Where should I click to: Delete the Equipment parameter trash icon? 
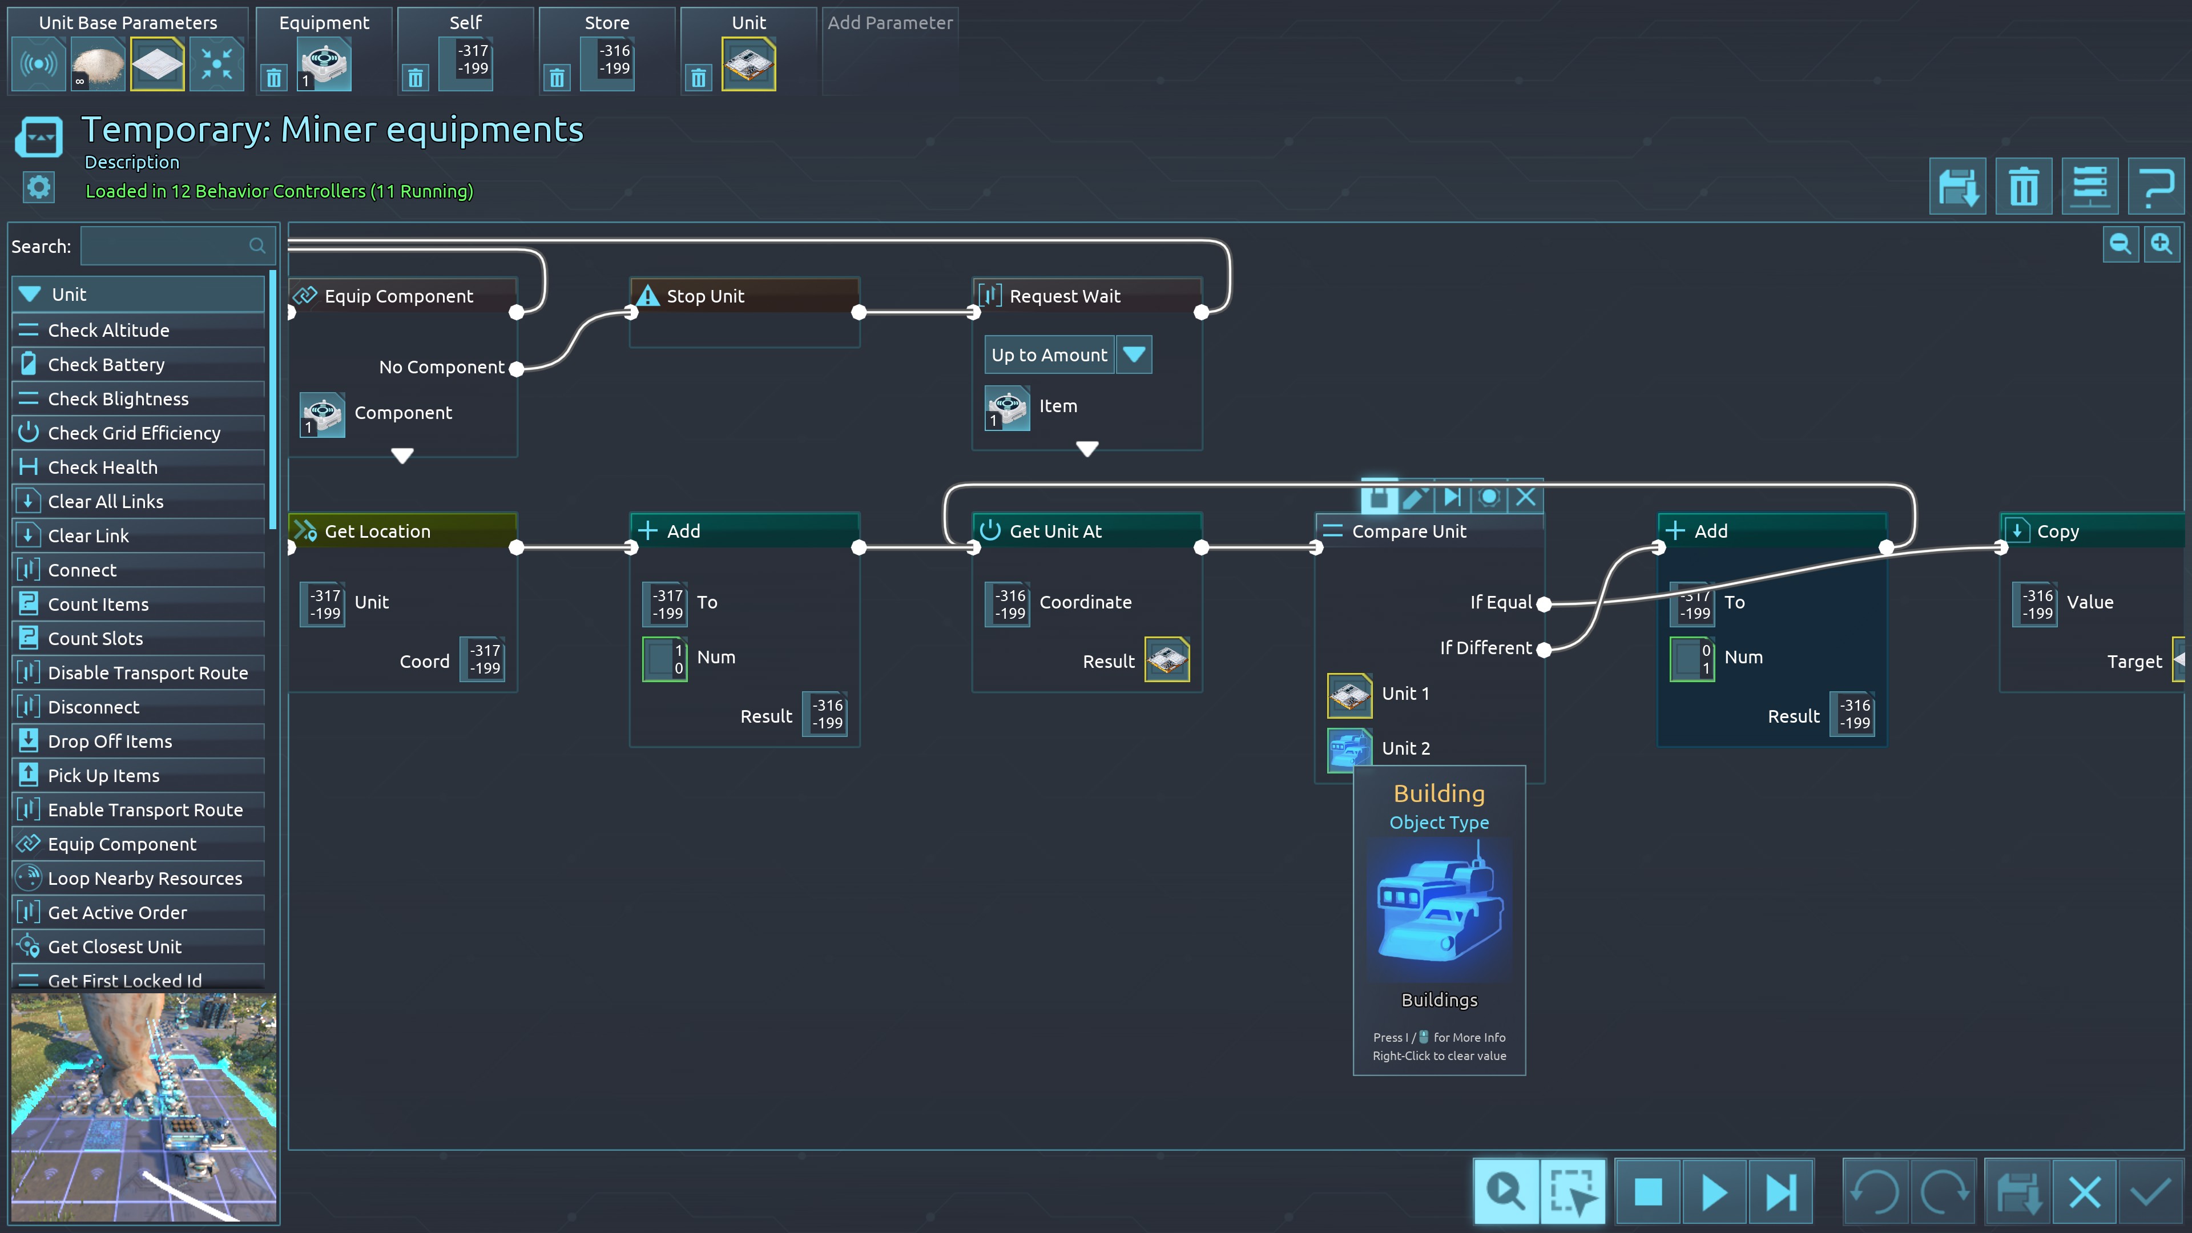(274, 78)
